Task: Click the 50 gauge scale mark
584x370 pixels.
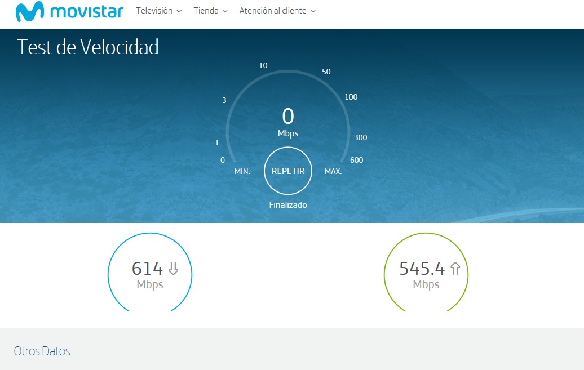Action: [326, 72]
